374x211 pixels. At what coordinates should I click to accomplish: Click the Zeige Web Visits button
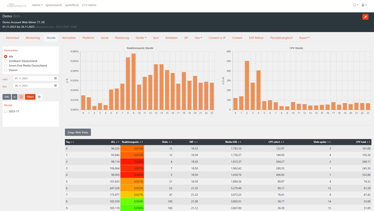click(x=78, y=132)
